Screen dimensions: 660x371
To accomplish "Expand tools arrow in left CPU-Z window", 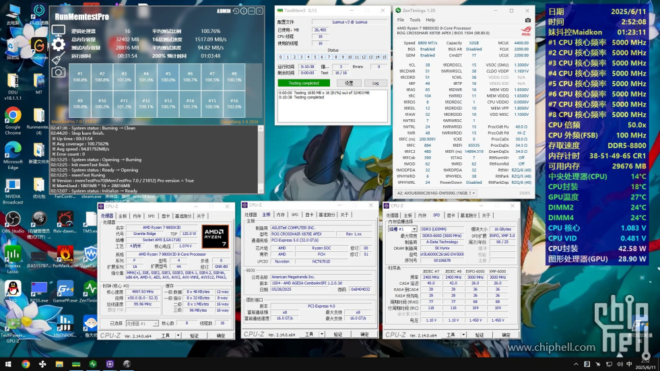I will click(x=178, y=335).
